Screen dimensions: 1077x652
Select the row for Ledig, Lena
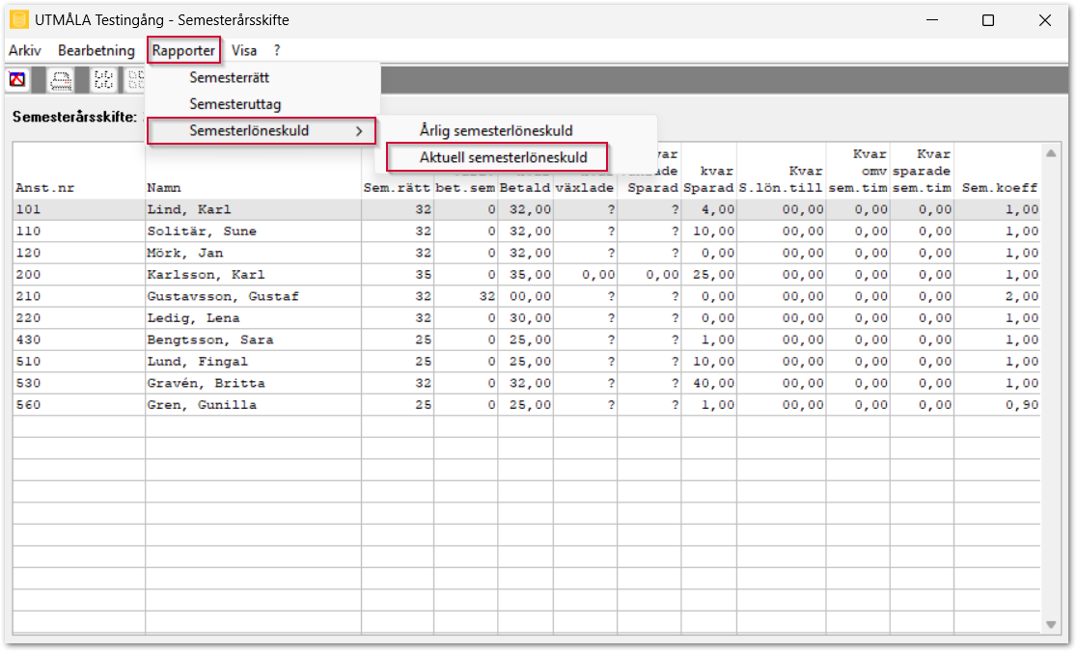[x=526, y=317]
